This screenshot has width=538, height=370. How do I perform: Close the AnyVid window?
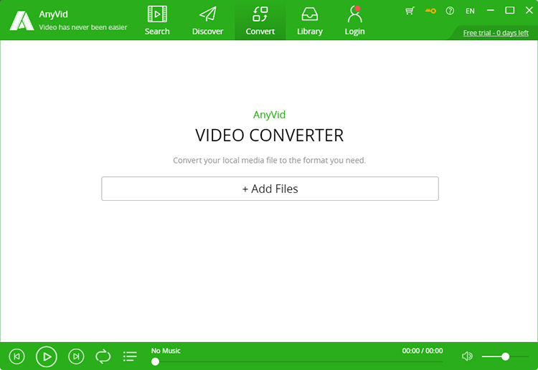click(x=529, y=11)
